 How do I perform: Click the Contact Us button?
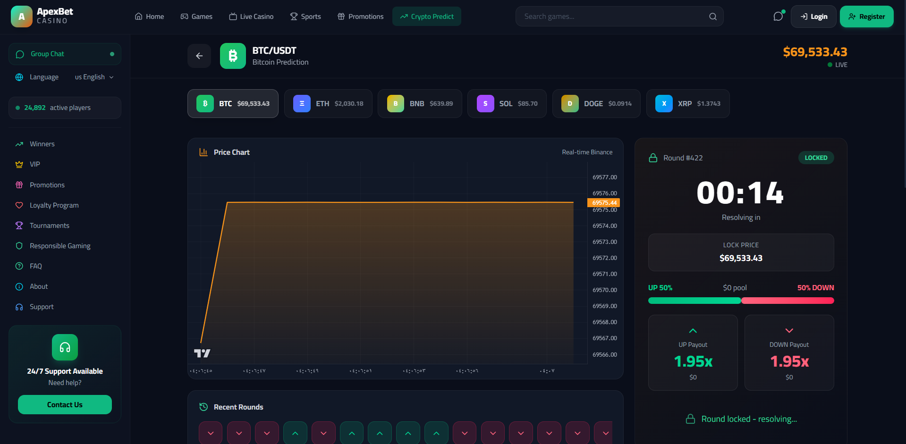click(65, 405)
